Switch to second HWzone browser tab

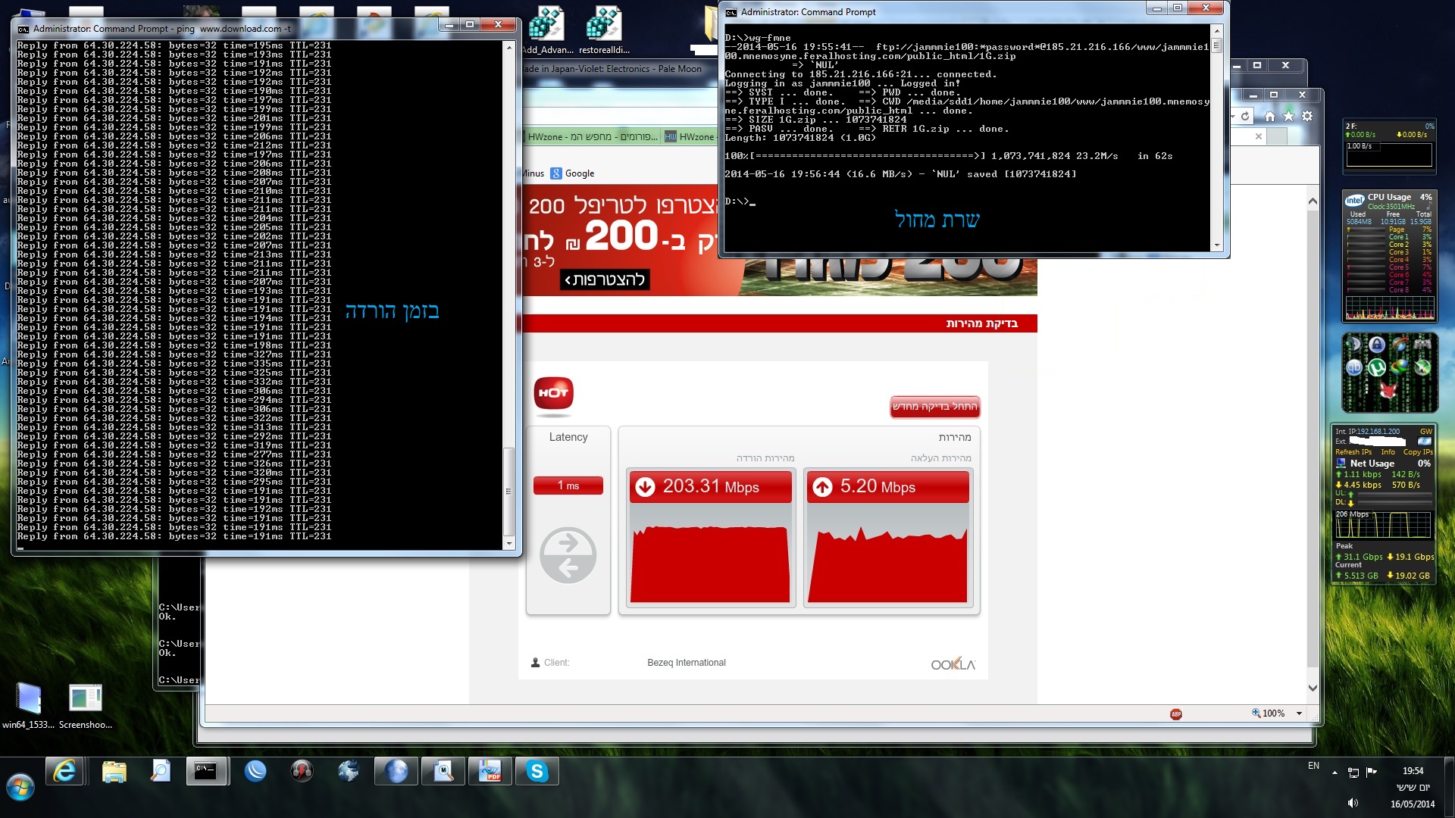click(690, 136)
